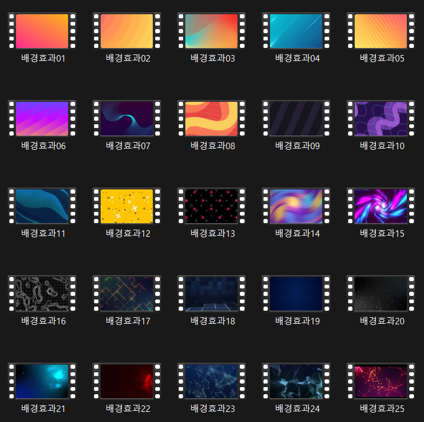Click the 배경효과10 purple squiggle clip
Viewport: 424px width, 422px height.
tap(381, 118)
